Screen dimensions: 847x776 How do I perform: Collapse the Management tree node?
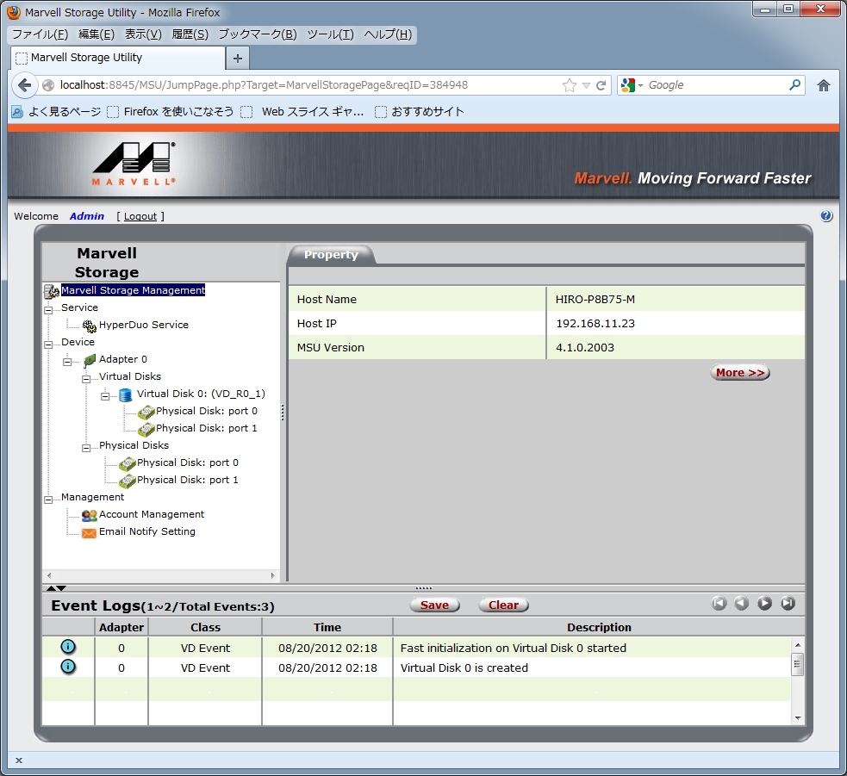click(x=49, y=498)
